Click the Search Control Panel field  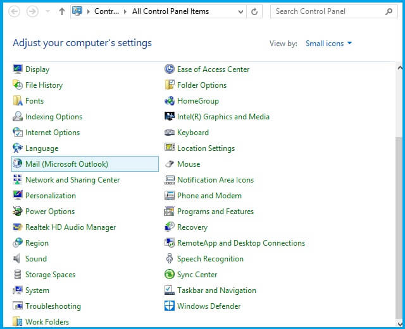(333, 11)
